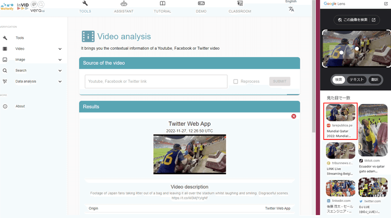Click the 'Video description' heading

(190, 187)
